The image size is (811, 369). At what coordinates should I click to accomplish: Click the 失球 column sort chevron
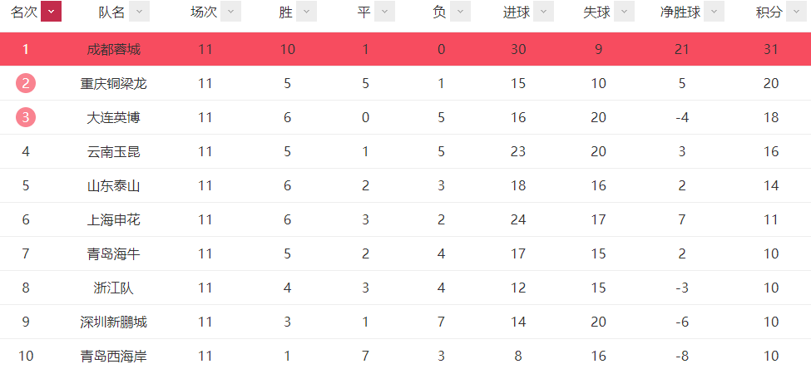click(625, 12)
